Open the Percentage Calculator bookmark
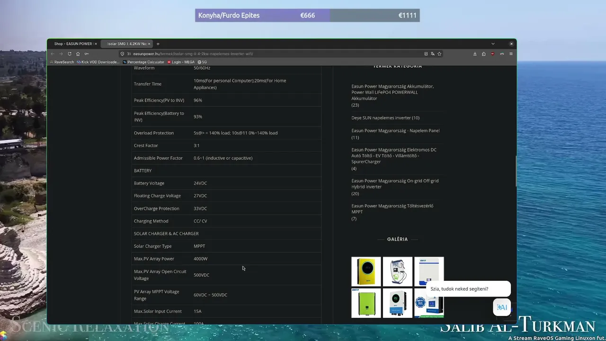 coord(143,62)
